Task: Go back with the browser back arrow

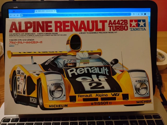Action: (x=11, y=15)
